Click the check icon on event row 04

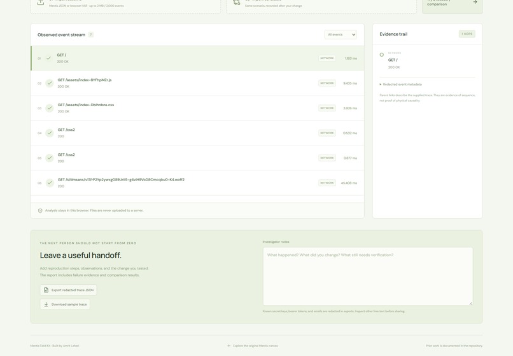50,133
